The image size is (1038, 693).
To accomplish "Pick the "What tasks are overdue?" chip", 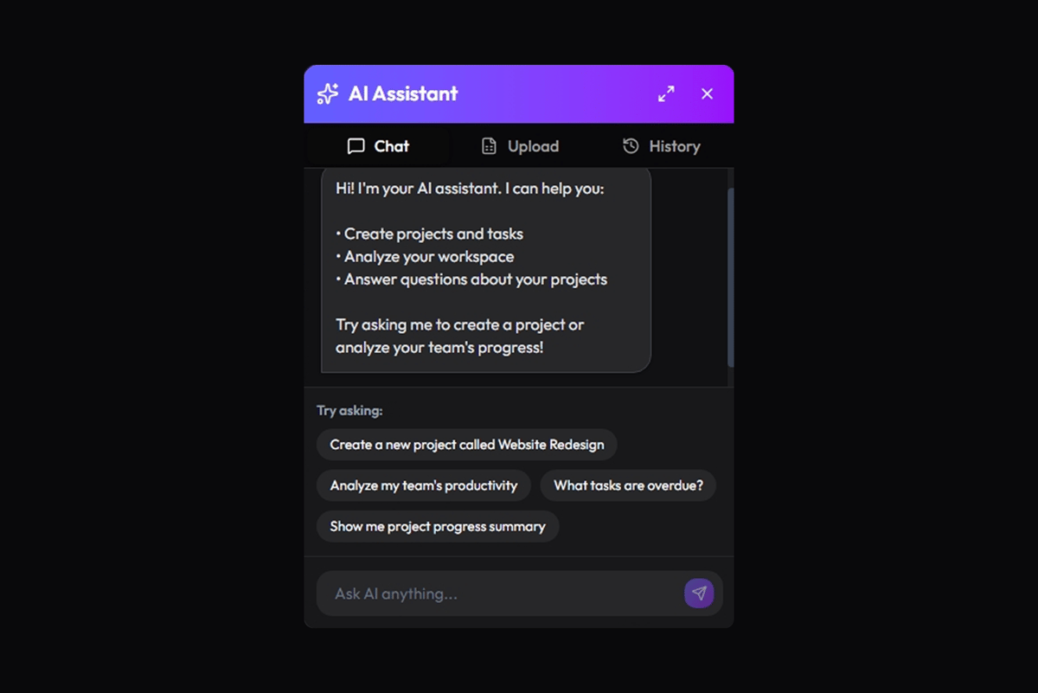I will click(628, 485).
